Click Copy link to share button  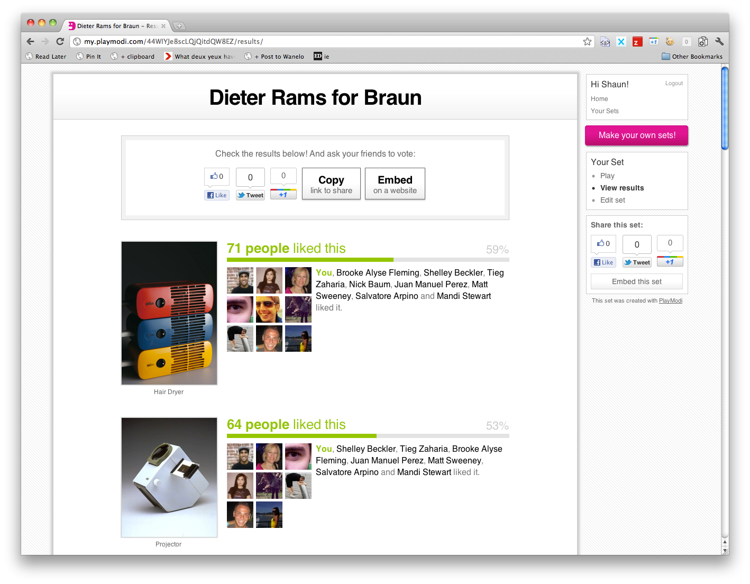coord(331,184)
